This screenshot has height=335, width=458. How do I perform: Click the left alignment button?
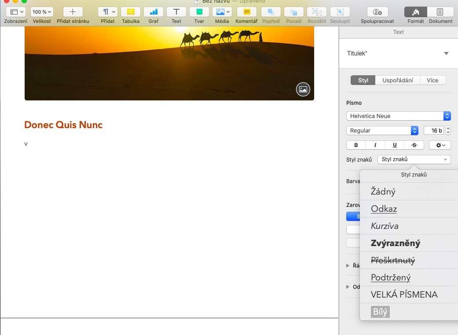click(x=353, y=216)
